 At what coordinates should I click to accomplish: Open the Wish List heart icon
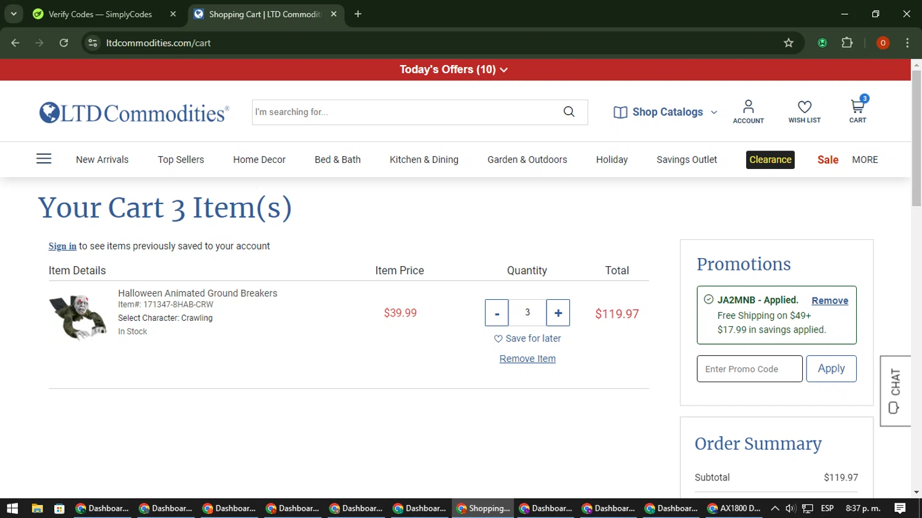pos(805,112)
